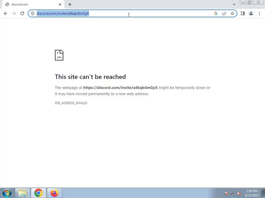Select the discord.com tab
This screenshot has width=265, height=198.
click(x=33, y=4)
